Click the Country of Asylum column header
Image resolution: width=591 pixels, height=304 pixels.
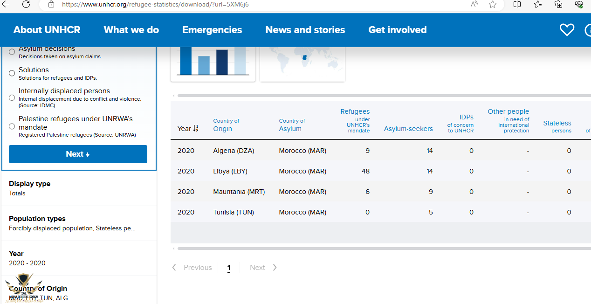tap(292, 125)
